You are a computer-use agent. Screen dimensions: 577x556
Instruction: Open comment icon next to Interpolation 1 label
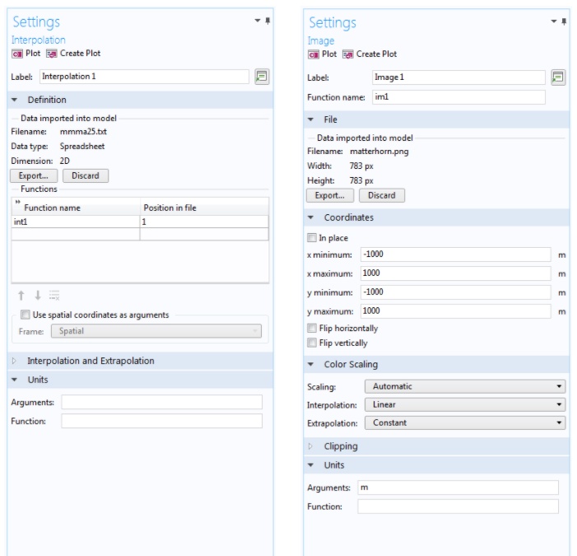pyautogui.click(x=262, y=77)
